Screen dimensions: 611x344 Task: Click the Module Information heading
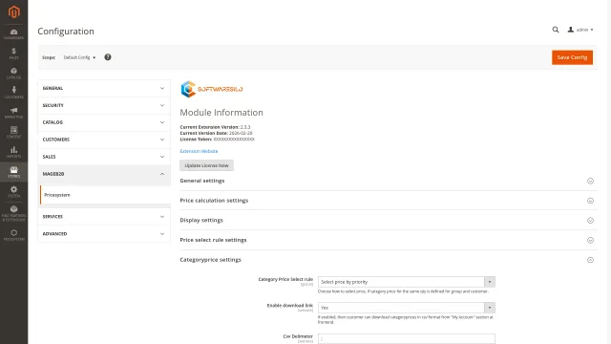tap(221, 113)
